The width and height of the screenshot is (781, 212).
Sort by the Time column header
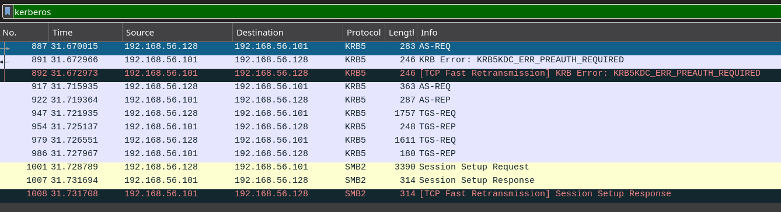(86, 33)
